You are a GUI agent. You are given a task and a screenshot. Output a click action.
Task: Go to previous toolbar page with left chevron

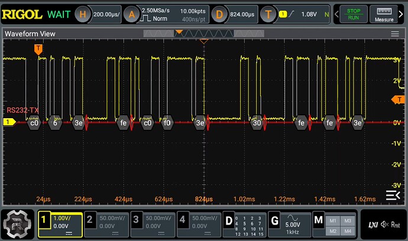point(336,14)
